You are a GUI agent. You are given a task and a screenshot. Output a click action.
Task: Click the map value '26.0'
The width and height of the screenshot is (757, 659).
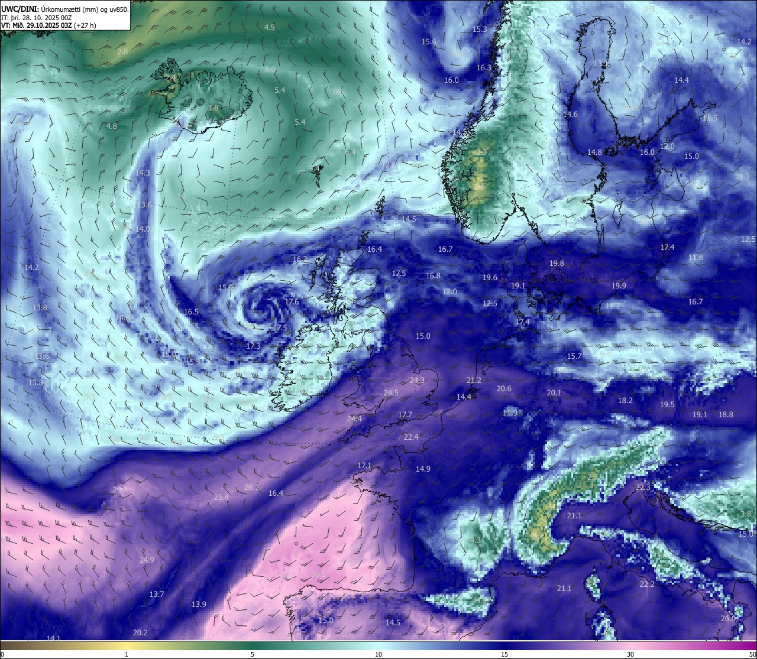[728, 619]
